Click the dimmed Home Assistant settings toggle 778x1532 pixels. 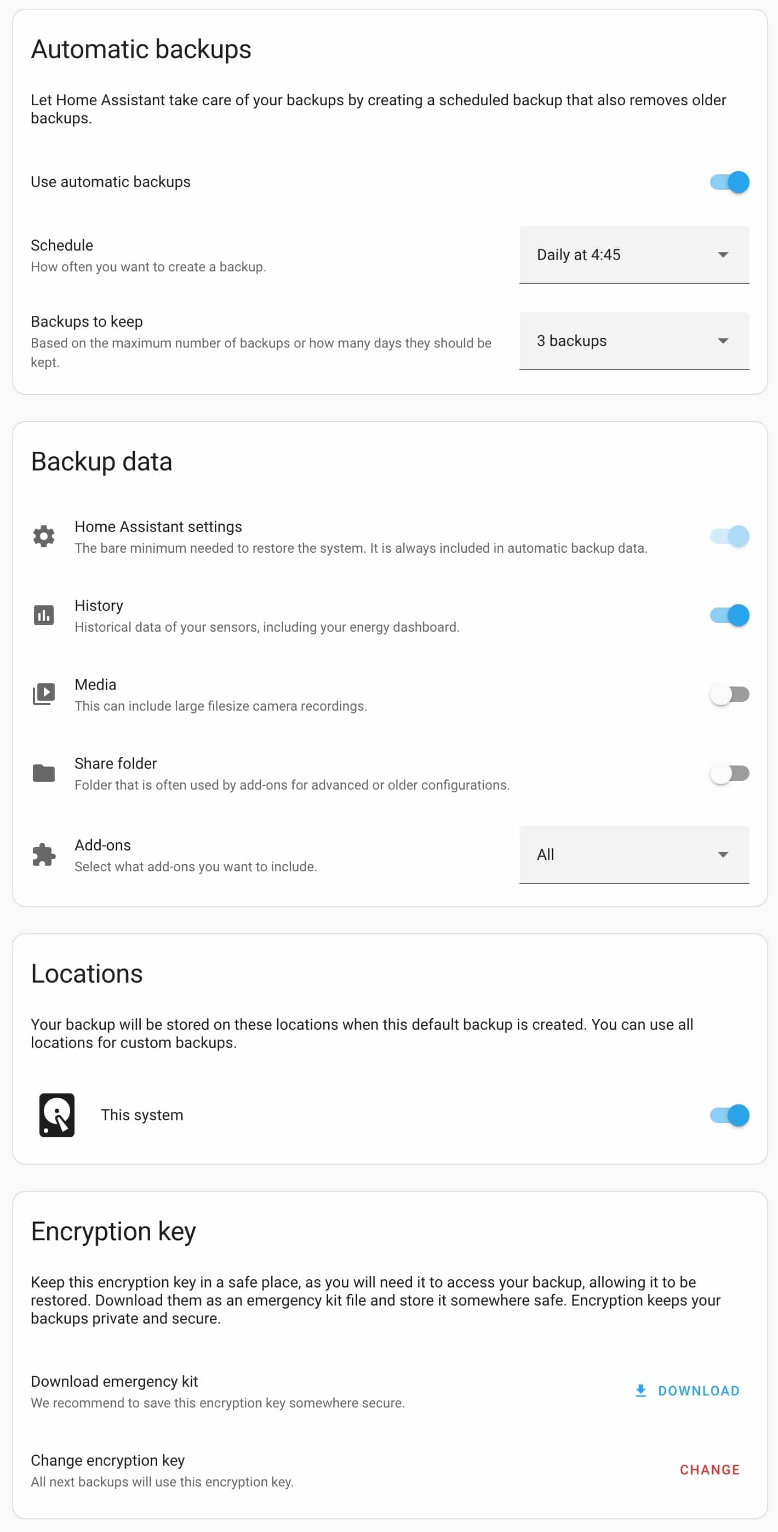[729, 536]
